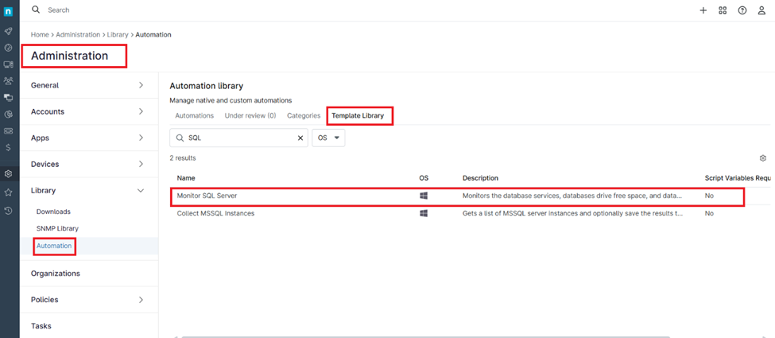Open the apps grid icon in header

723,10
